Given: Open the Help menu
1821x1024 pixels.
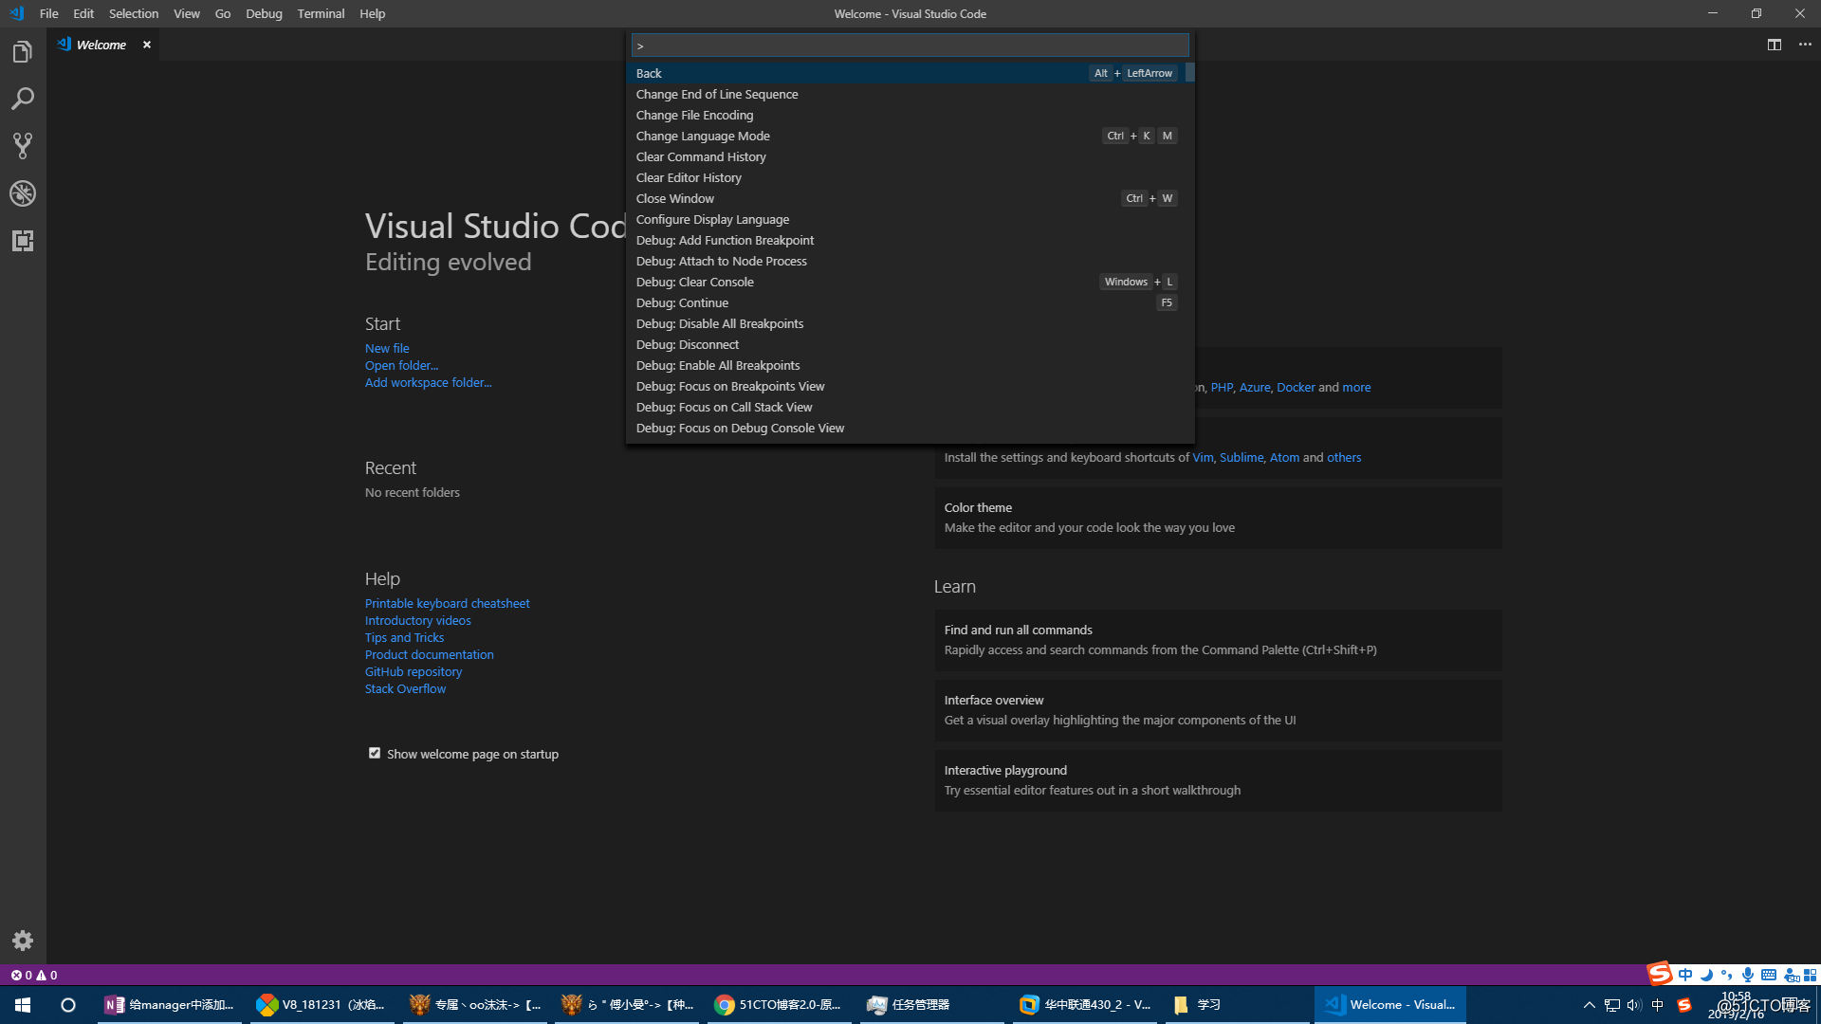Looking at the screenshot, I should (373, 13).
